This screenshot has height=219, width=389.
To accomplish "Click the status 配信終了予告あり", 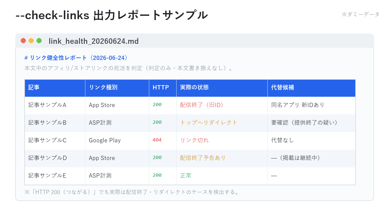I will pyautogui.click(x=203, y=158).
